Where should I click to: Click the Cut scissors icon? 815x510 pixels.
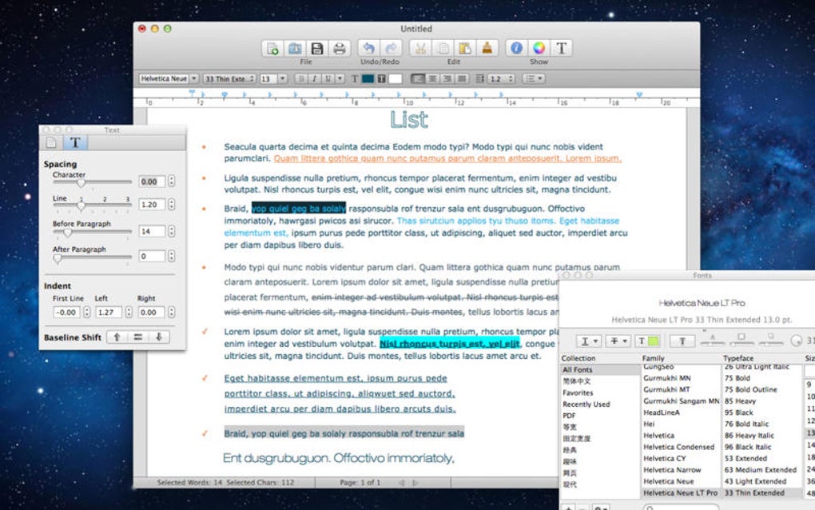click(x=420, y=48)
